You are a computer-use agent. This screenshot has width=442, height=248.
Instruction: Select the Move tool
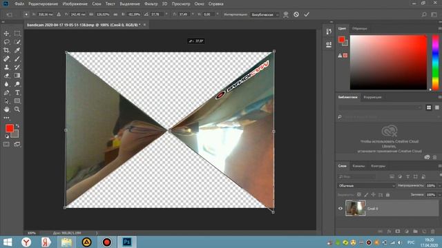point(6,34)
